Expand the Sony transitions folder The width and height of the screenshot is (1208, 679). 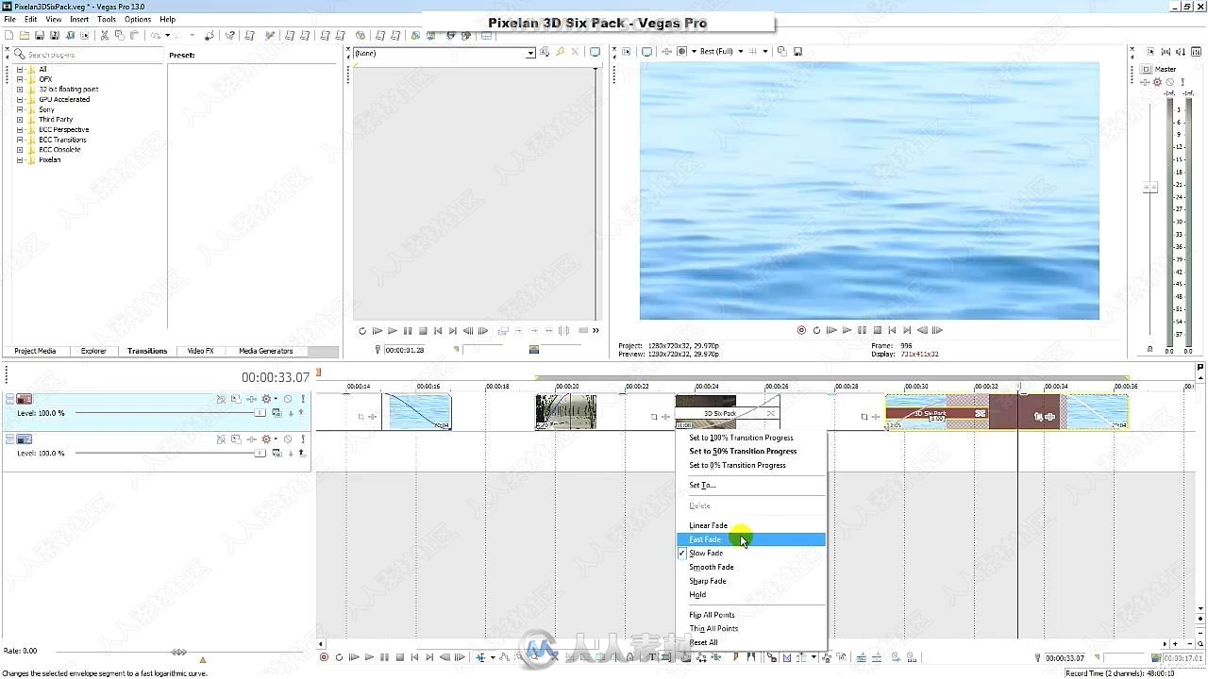pyautogui.click(x=19, y=109)
